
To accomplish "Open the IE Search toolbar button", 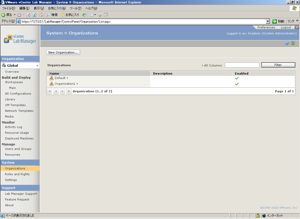I will pyautogui.click(x=52, y=15).
